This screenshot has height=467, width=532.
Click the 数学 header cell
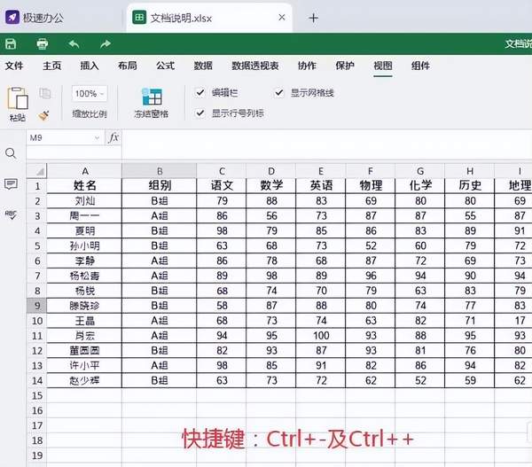tap(271, 185)
